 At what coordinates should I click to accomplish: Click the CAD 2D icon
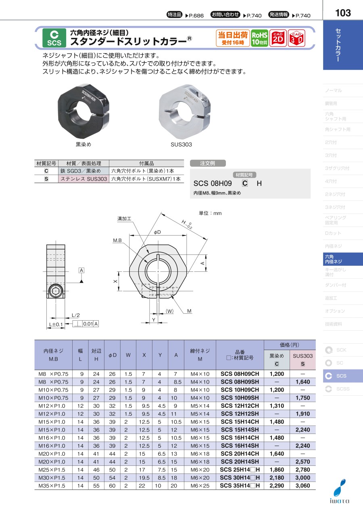278,39
